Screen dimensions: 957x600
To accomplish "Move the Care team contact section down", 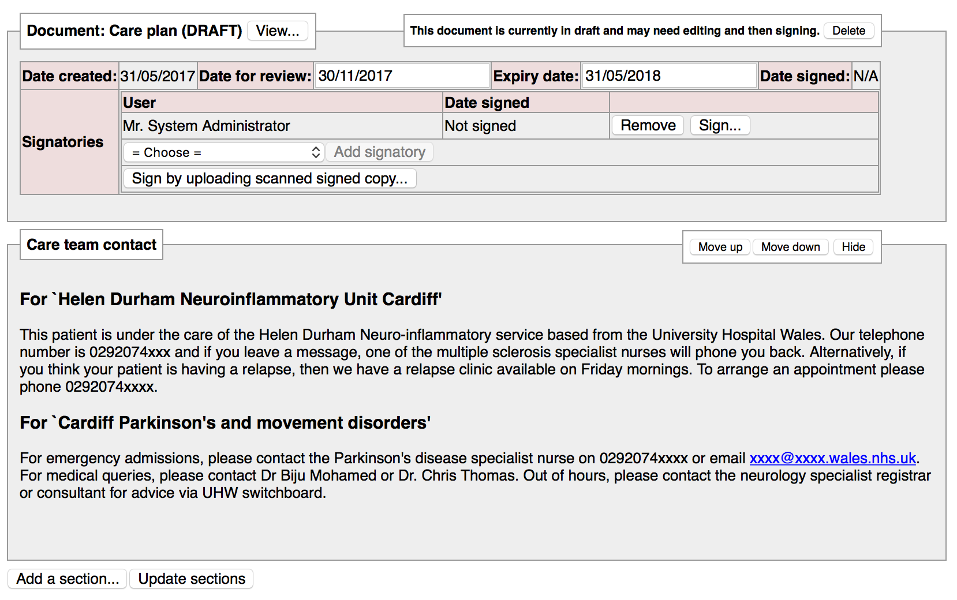I will [790, 247].
